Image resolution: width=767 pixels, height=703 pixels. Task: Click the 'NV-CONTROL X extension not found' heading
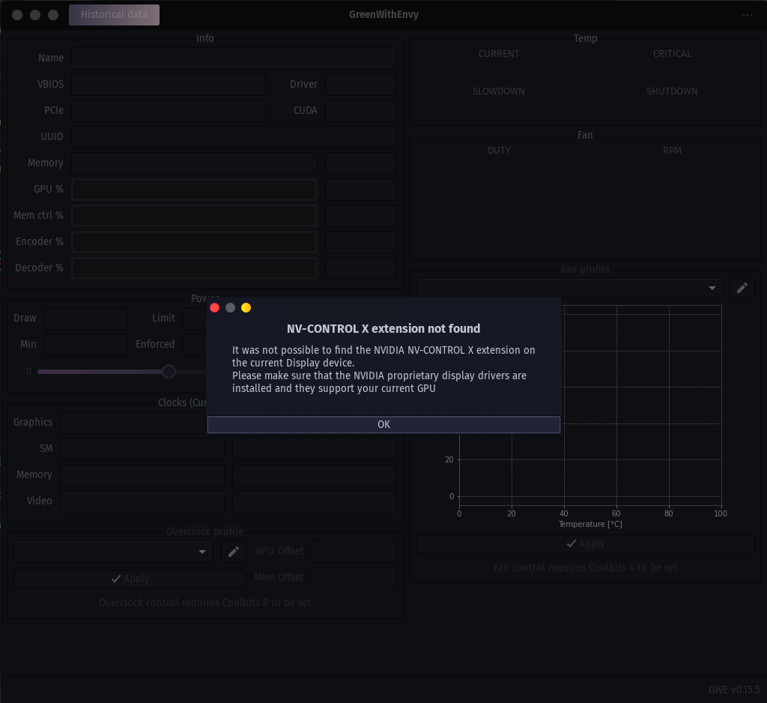click(x=383, y=328)
